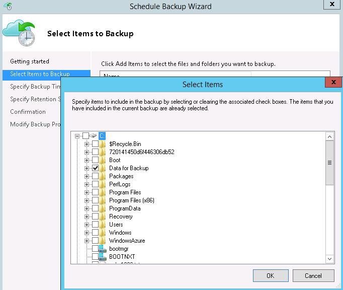
Task: Select the Recovery folder label
Action: click(x=121, y=216)
